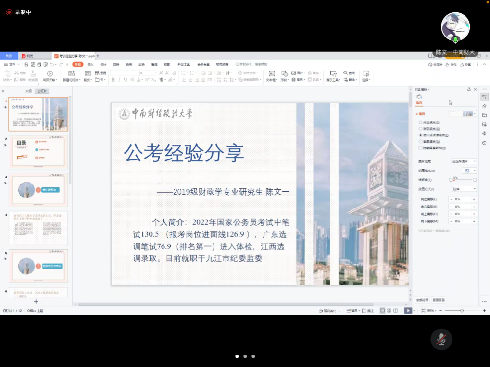Click the Bold formatting icon
The height and width of the screenshot is (367, 490).
(113, 80)
